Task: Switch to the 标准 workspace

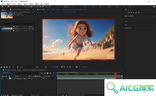Action: [117, 7]
